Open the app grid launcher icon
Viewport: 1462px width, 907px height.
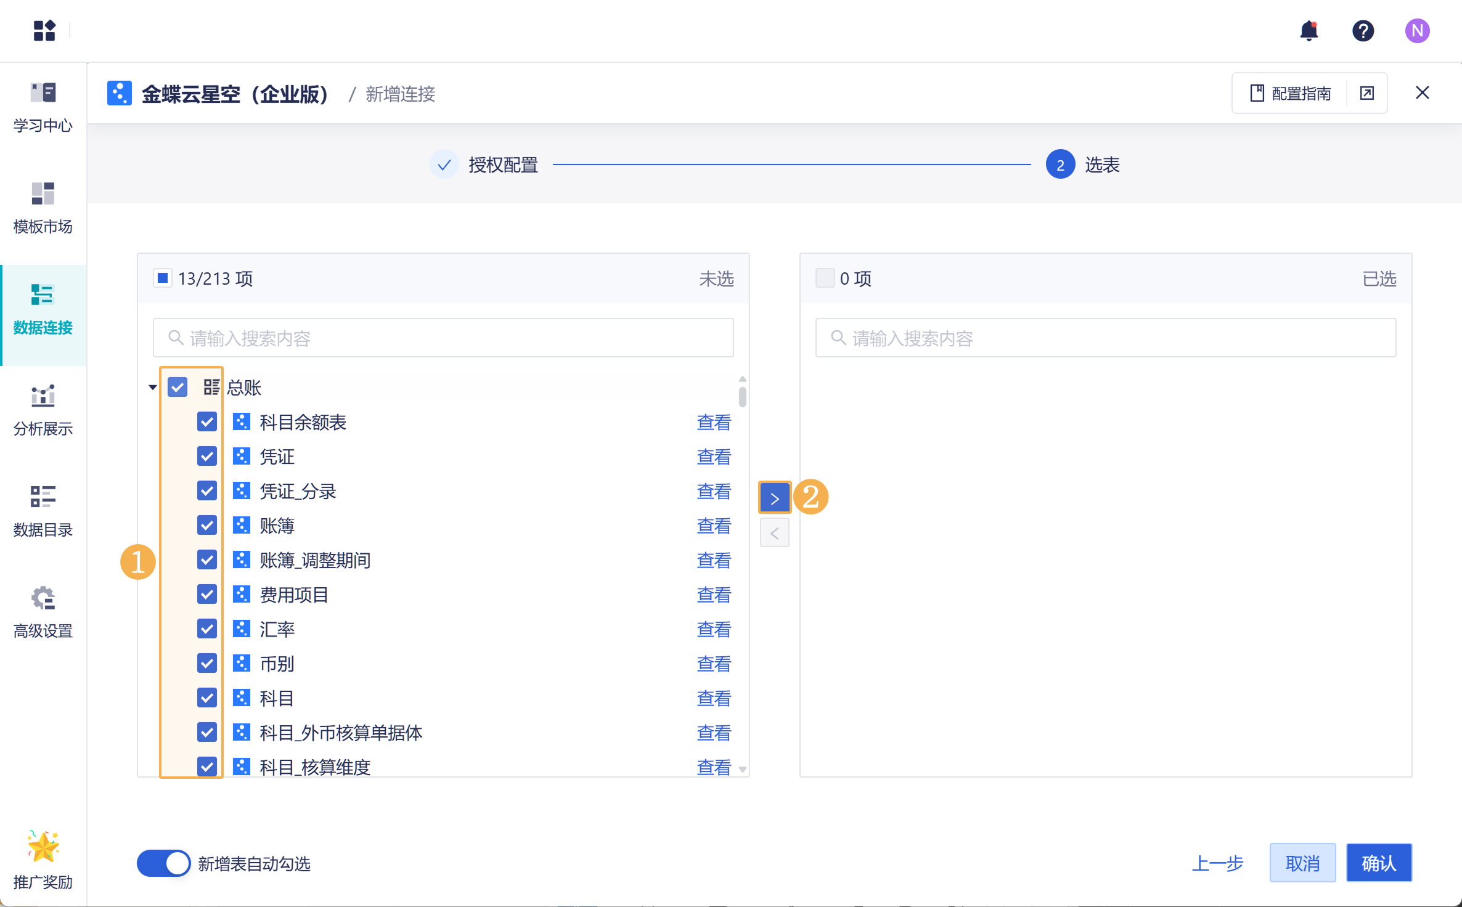44,30
